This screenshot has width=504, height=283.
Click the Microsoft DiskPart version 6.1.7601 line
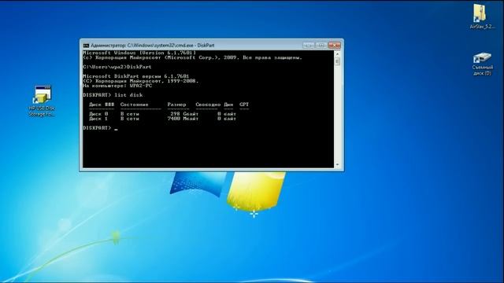pyautogui.click(x=136, y=76)
